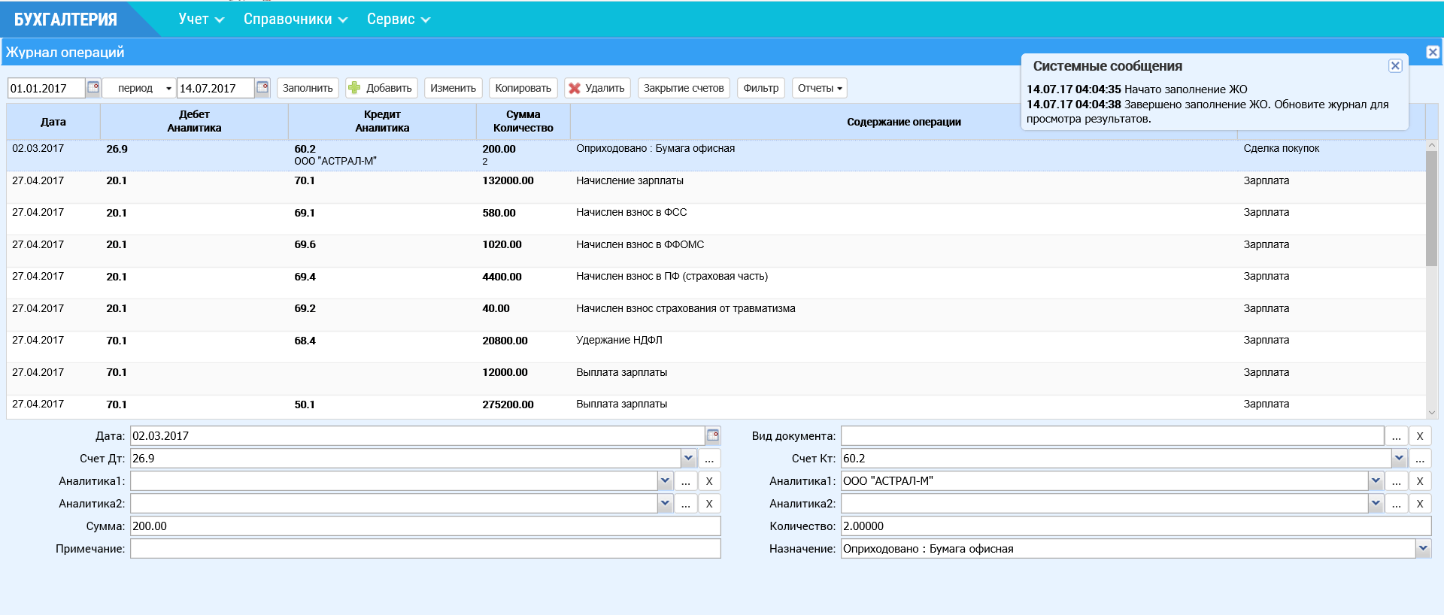Image resolution: width=1444 pixels, height=615 pixels.
Task: Click into the Примечание input field
Action: point(425,549)
